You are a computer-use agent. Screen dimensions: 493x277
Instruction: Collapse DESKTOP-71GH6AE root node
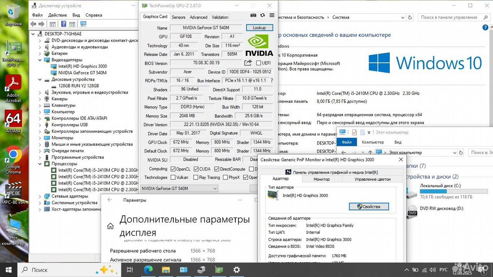pos(34,34)
